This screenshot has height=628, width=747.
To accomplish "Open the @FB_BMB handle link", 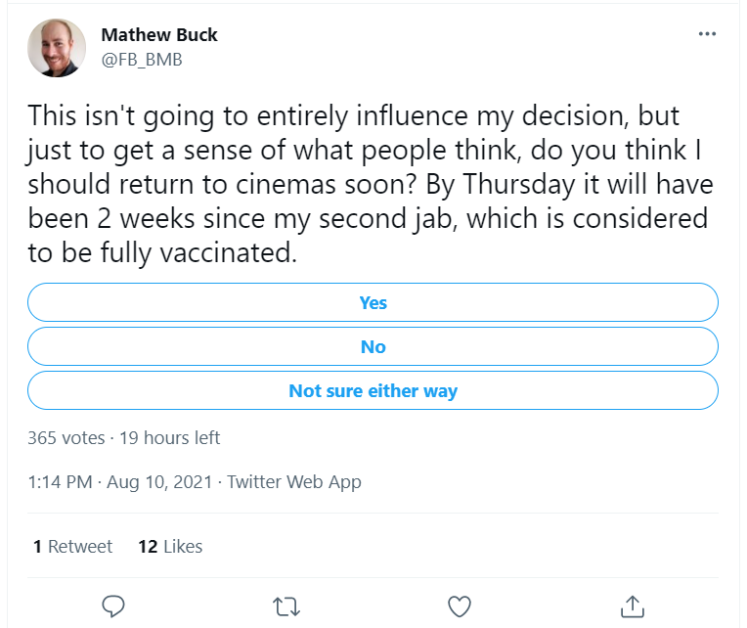I will point(142,60).
